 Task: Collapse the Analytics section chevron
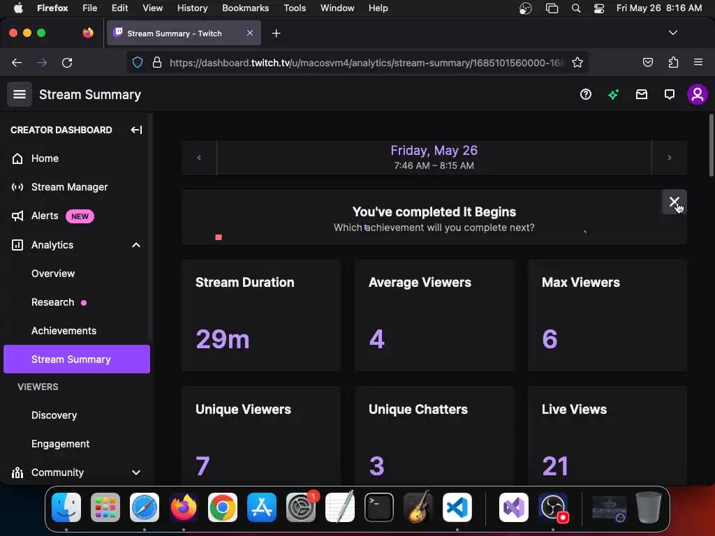pos(136,245)
